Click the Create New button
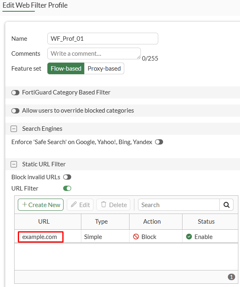 coord(41,205)
